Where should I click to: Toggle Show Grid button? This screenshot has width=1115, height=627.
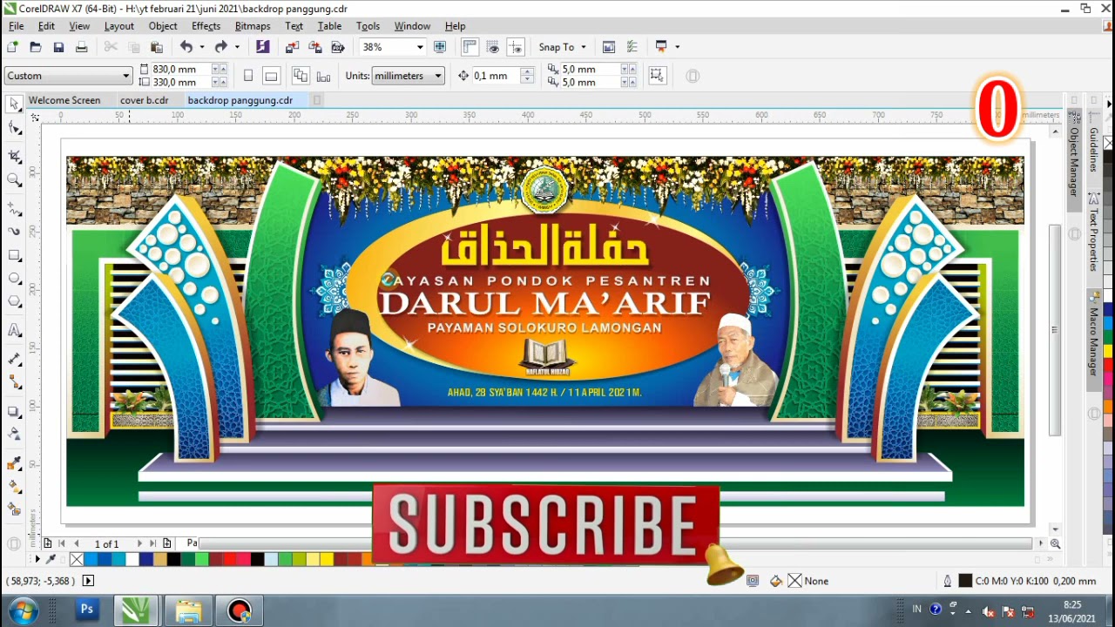pos(493,47)
